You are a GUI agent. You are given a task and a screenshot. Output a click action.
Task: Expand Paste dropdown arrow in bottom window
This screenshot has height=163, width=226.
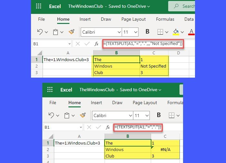(73, 115)
